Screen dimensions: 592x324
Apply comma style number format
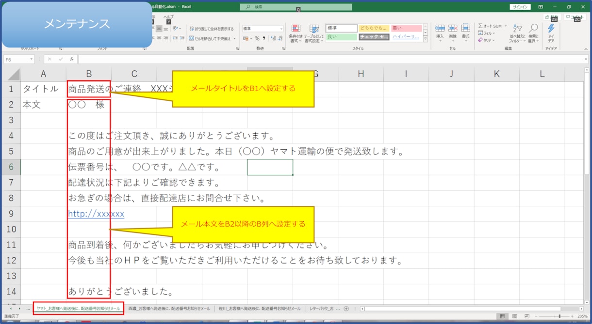coord(264,38)
